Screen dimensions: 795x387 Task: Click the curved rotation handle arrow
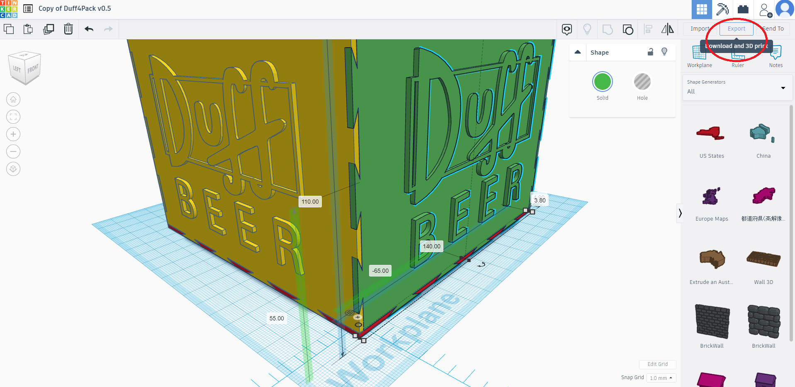pyautogui.click(x=481, y=264)
